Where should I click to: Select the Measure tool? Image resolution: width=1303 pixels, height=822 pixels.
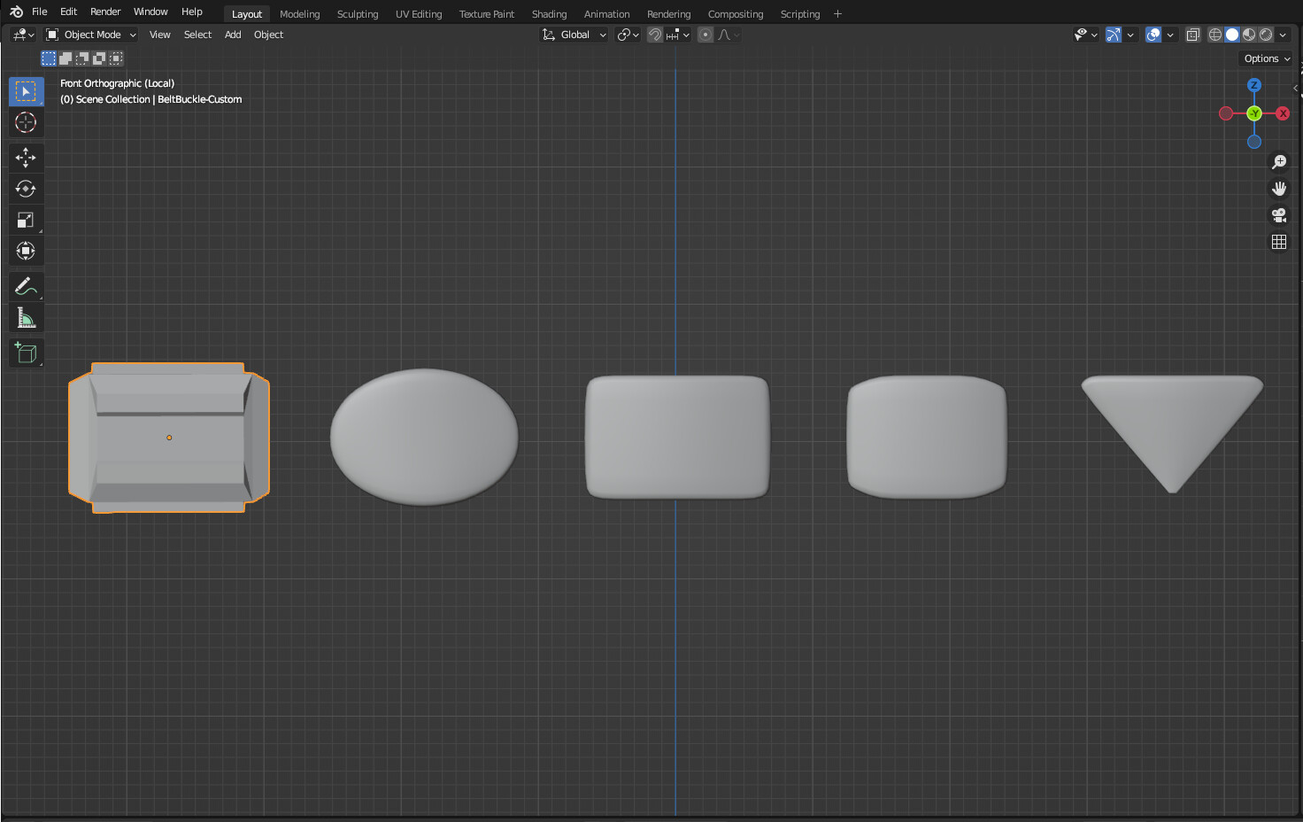click(x=26, y=317)
